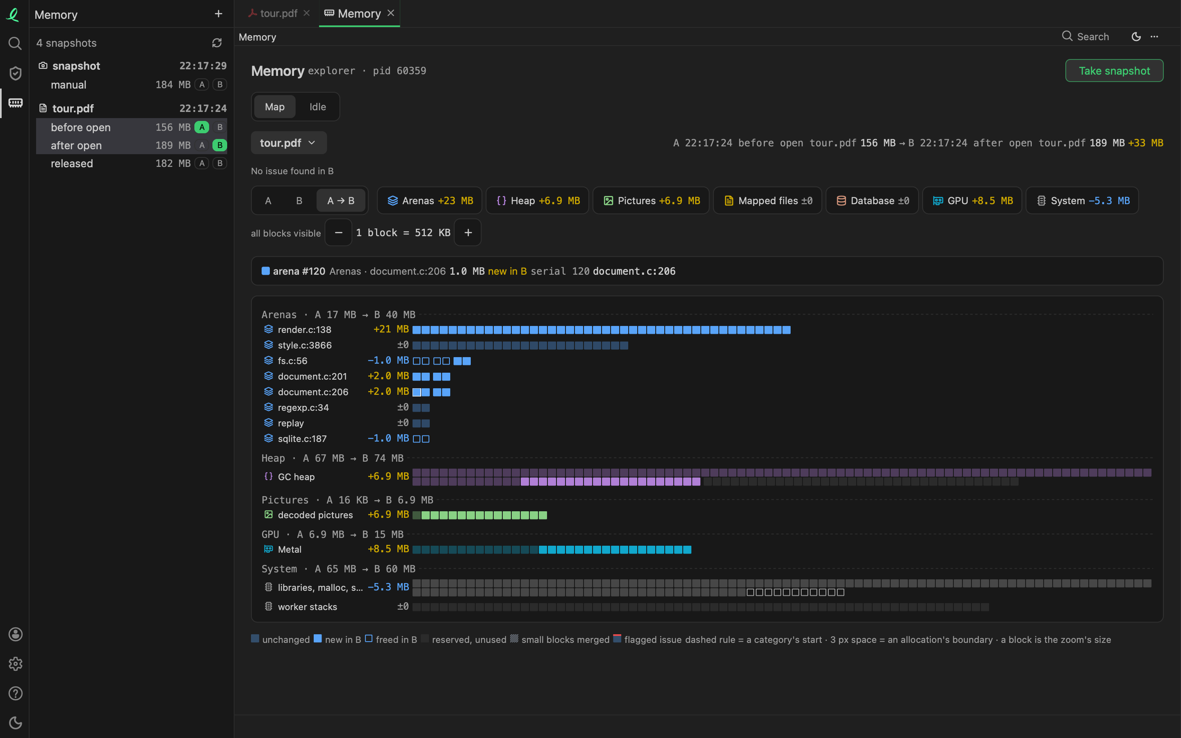1181x738 pixels.
Task: Filter by GPU +8.5 MB chip
Action: (x=972, y=200)
